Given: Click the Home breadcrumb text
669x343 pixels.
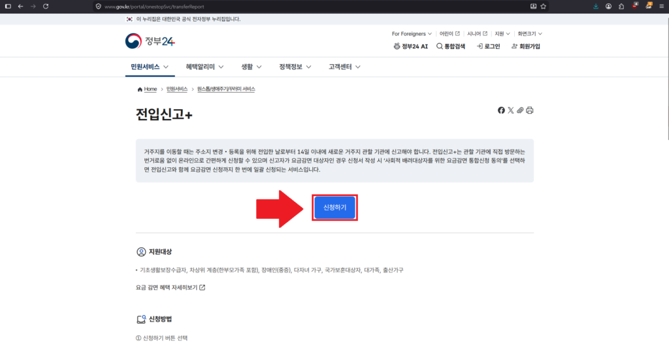Looking at the screenshot, I should point(150,89).
